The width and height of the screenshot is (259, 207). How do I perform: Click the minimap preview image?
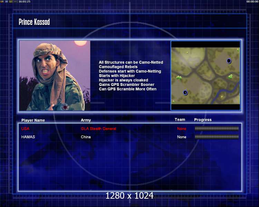(x=205, y=76)
